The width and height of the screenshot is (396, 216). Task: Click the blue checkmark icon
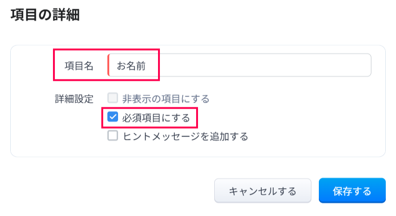click(112, 118)
